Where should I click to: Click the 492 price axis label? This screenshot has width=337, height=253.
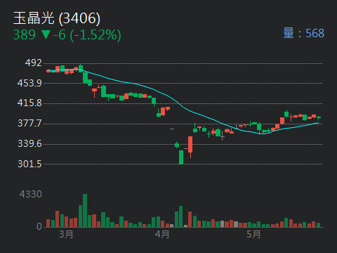[34, 63]
